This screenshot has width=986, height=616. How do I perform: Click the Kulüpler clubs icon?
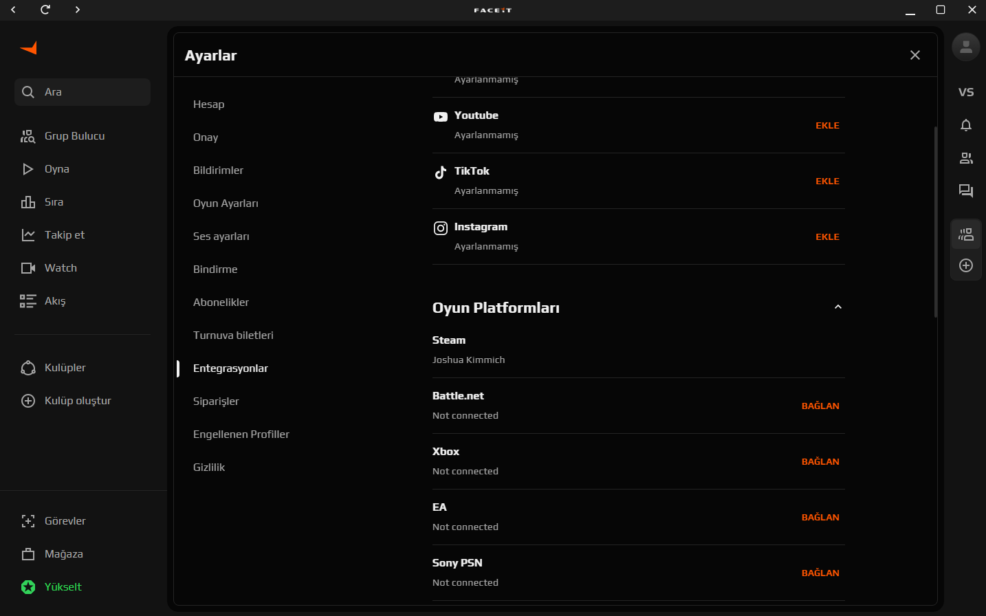coord(28,368)
